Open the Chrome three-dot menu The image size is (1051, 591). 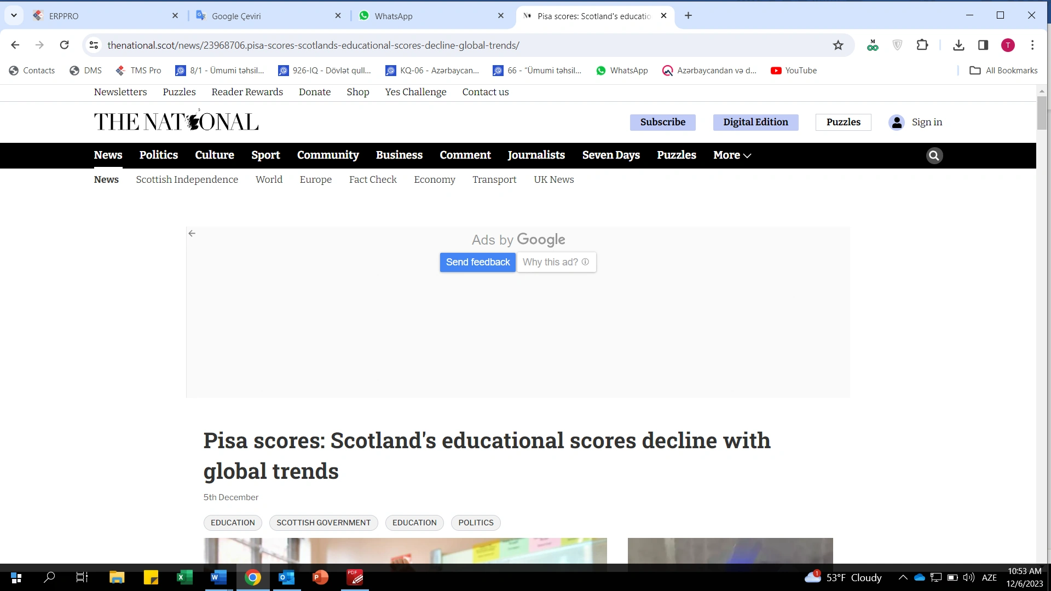pos(1032,45)
